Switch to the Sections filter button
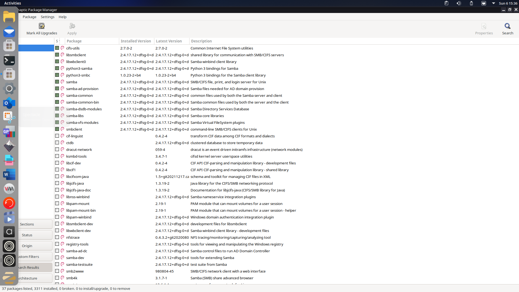 coord(35,224)
